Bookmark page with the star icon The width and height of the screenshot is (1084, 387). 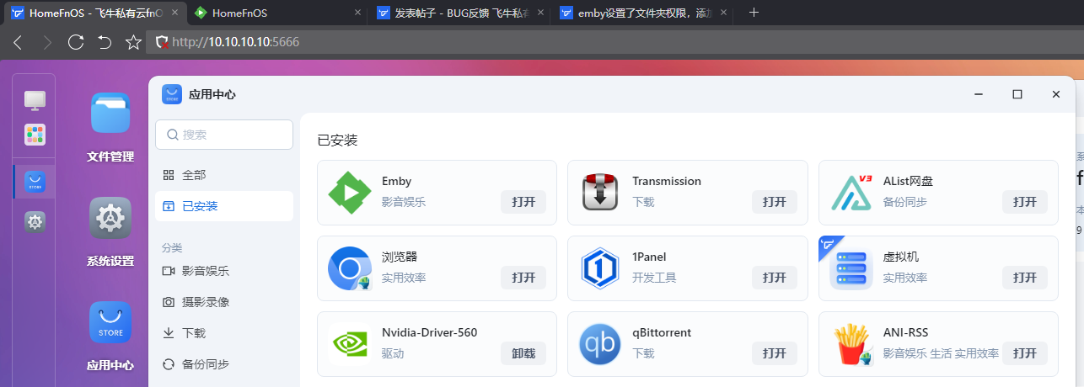[x=133, y=42]
